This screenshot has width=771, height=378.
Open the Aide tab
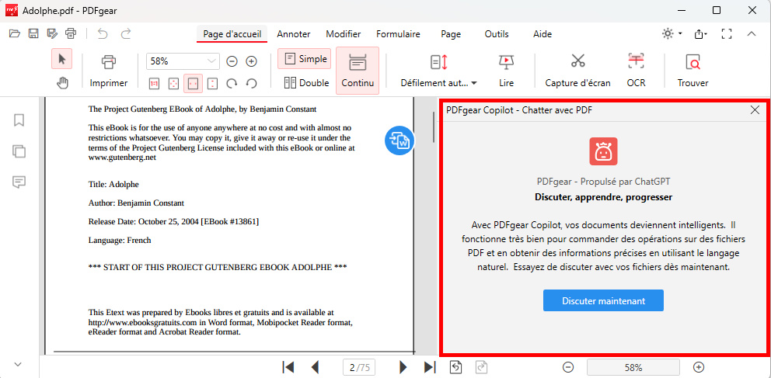pyautogui.click(x=542, y=34)
